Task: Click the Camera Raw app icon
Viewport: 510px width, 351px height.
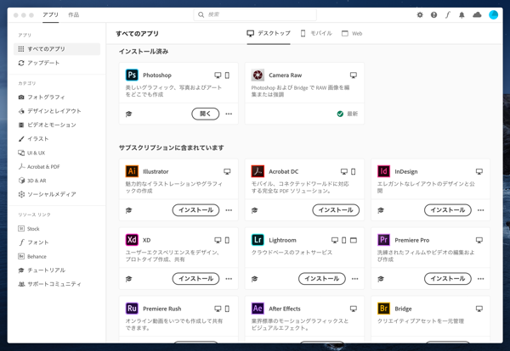Action: click(258, 75)
